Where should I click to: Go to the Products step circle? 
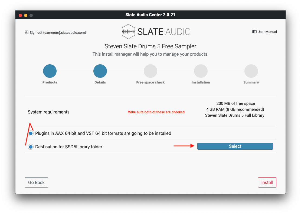click(50, 71)
